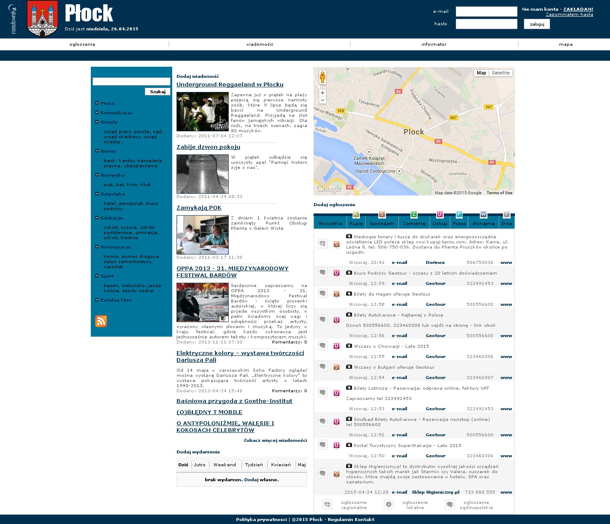
Task: Click the regional ad icon in legend
Action: coord(327,505)
